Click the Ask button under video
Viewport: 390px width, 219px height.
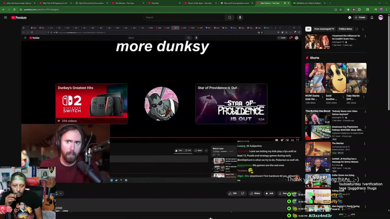tap(269, 193)
